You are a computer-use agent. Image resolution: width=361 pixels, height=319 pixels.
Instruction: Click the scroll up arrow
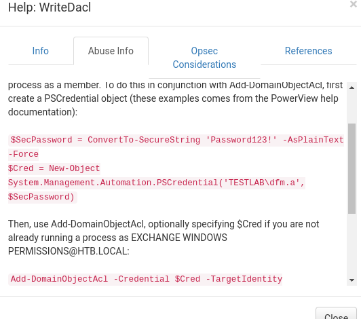351,88
